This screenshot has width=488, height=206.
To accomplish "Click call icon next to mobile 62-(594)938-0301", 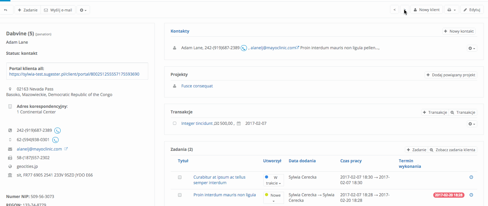I will [55, 140].
